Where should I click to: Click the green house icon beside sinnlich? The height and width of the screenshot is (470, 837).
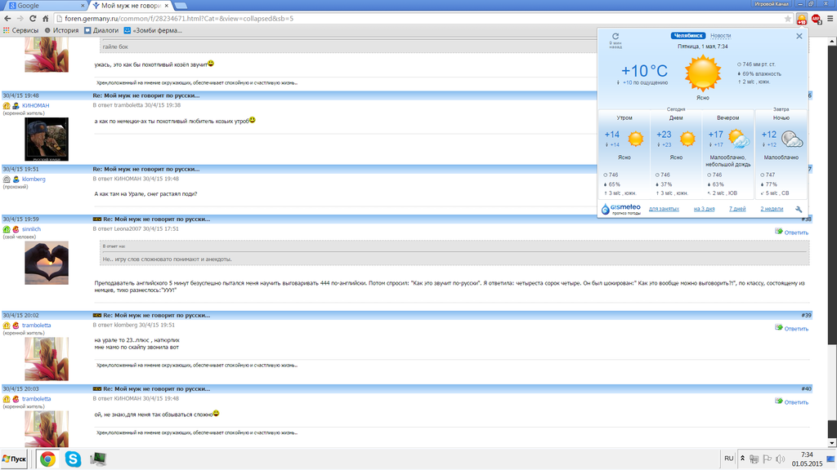tap(7, 229)
